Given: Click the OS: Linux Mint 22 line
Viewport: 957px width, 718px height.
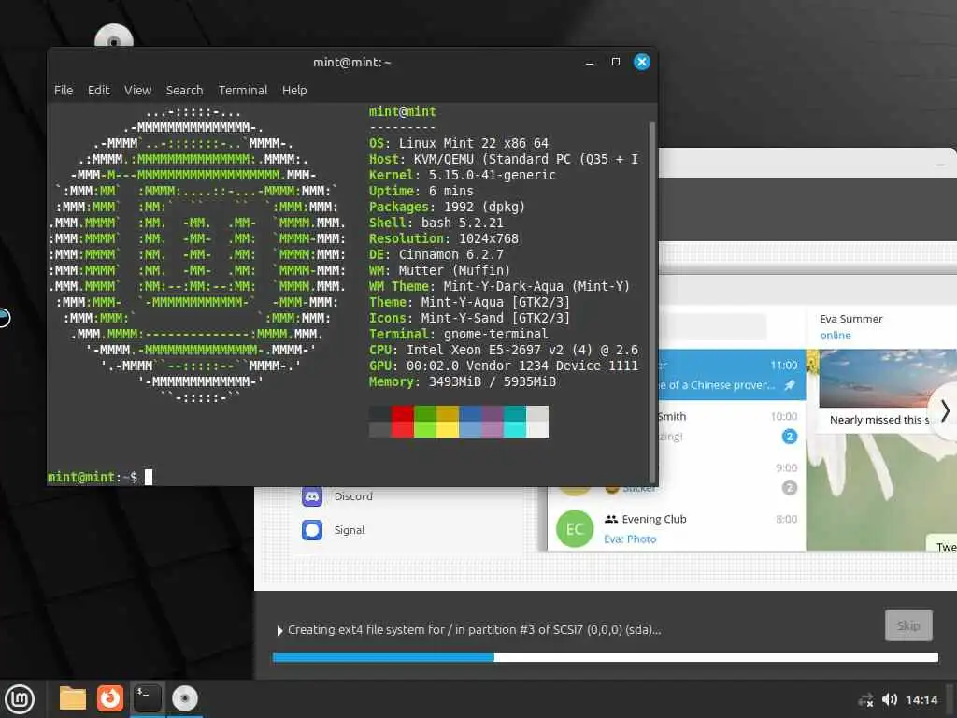Looking at the screenshot, I should point(458,143).
